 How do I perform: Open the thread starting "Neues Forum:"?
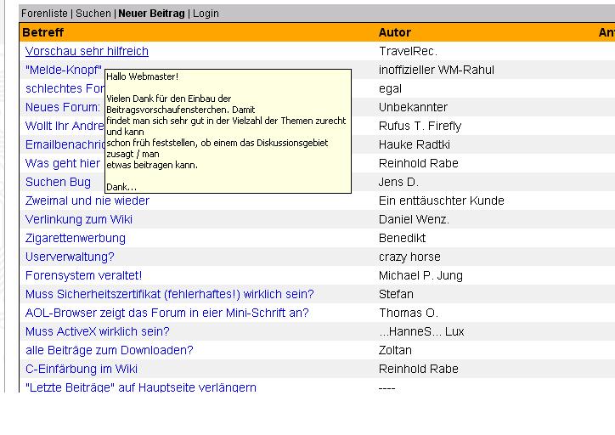63,107
